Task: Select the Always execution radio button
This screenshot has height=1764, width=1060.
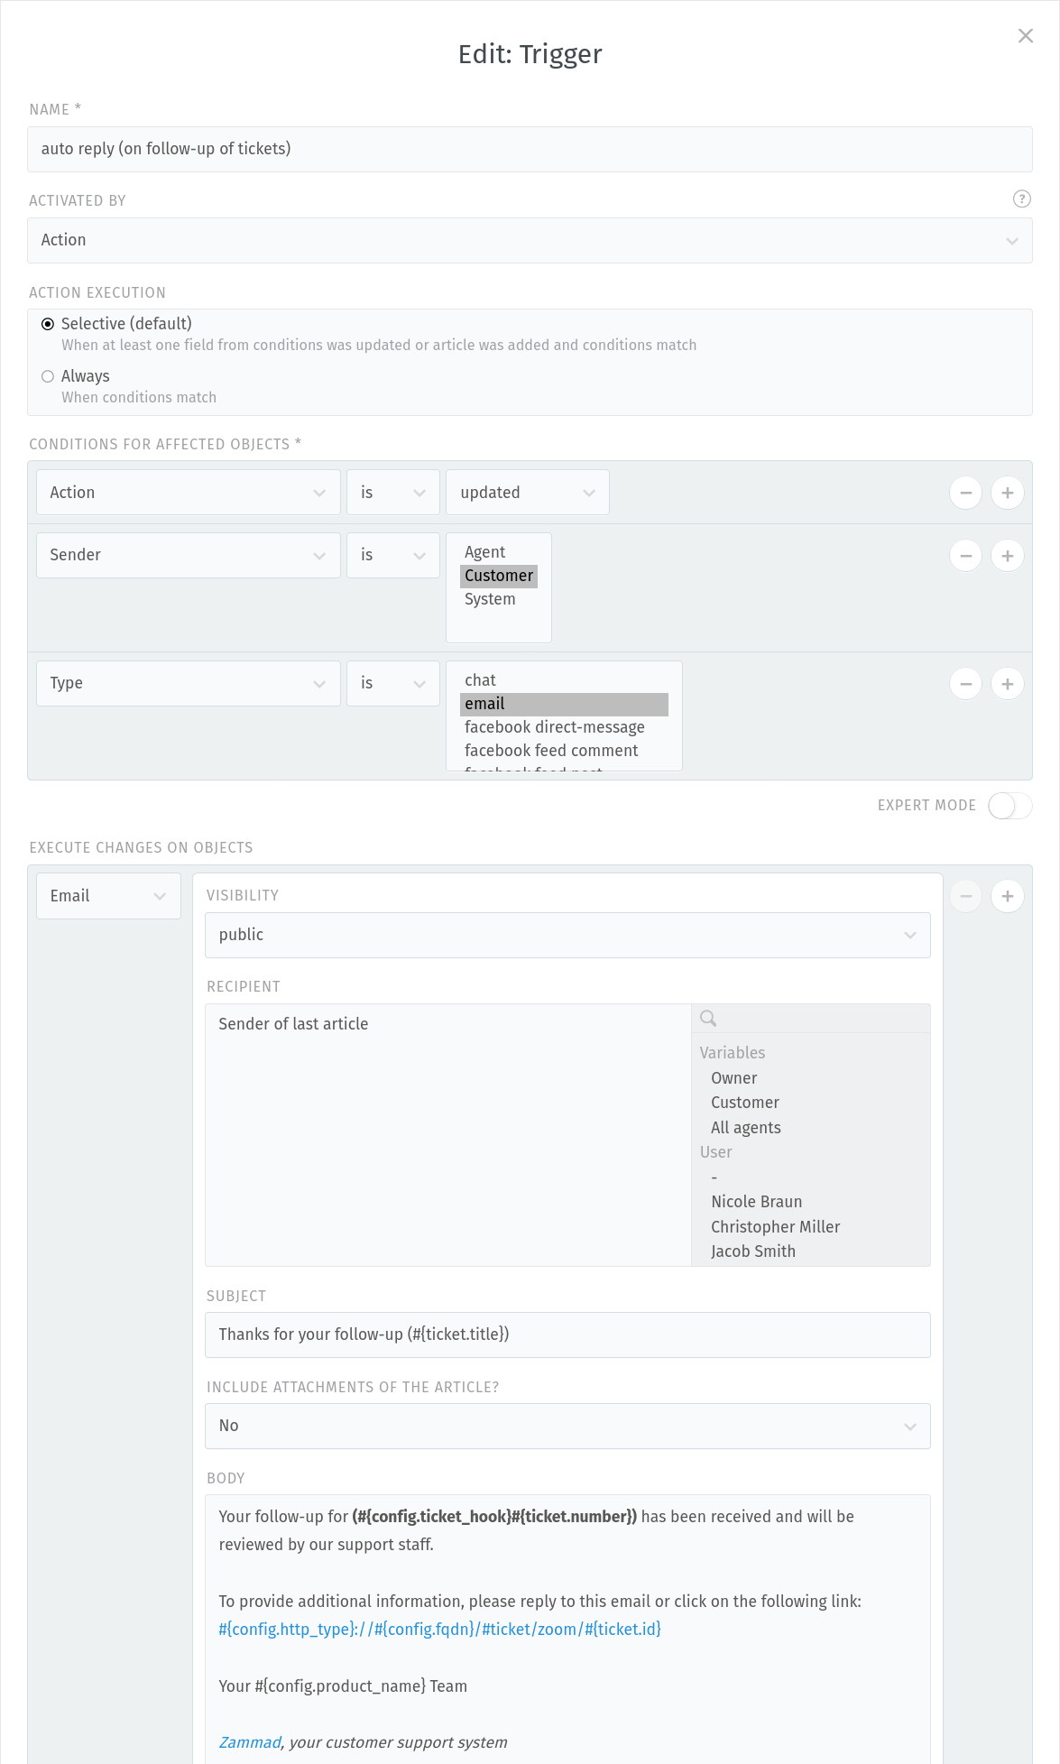Action: (48, 376)
